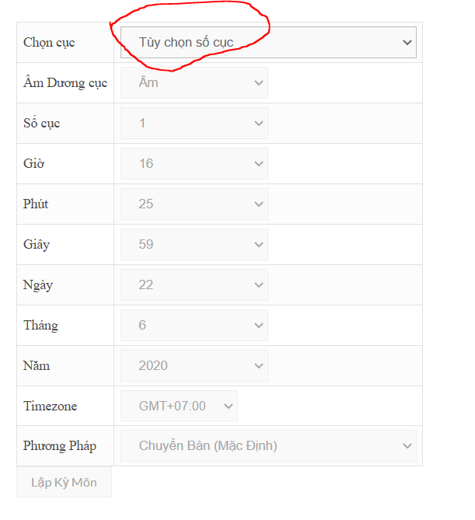
Task: Click the Phương Pháp chevron arrow
Action: tap(407, 446)
